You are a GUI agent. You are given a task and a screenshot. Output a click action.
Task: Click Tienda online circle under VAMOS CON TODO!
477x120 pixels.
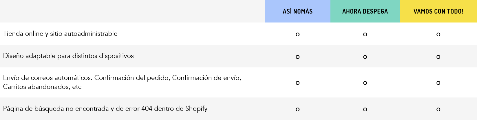[x=438, y=34]
